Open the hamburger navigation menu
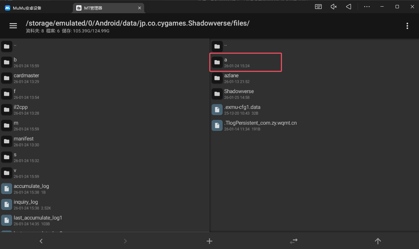This screenshot has width=419, height=249. click(13, 26)
